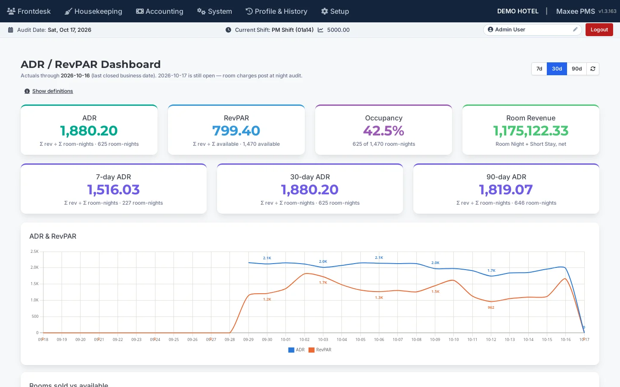Refresh the dashboard with the reload icon
Image resolution: width=620 pixels, height=387 pixels.
point(593,69)
